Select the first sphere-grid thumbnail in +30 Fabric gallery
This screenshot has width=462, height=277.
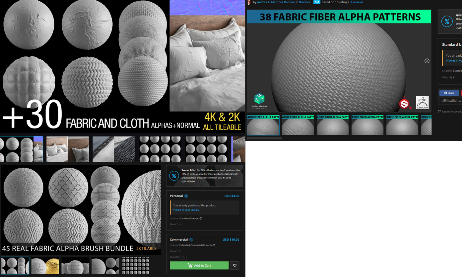(x=160, y=149)
